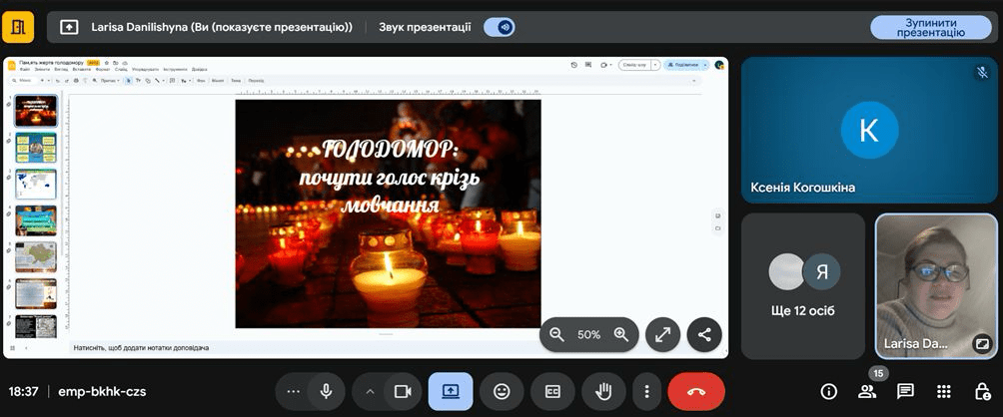Open the Ще 12 осіб participants tile
The height and width of the screenshot is (417, 1003).
coord(803,285)
